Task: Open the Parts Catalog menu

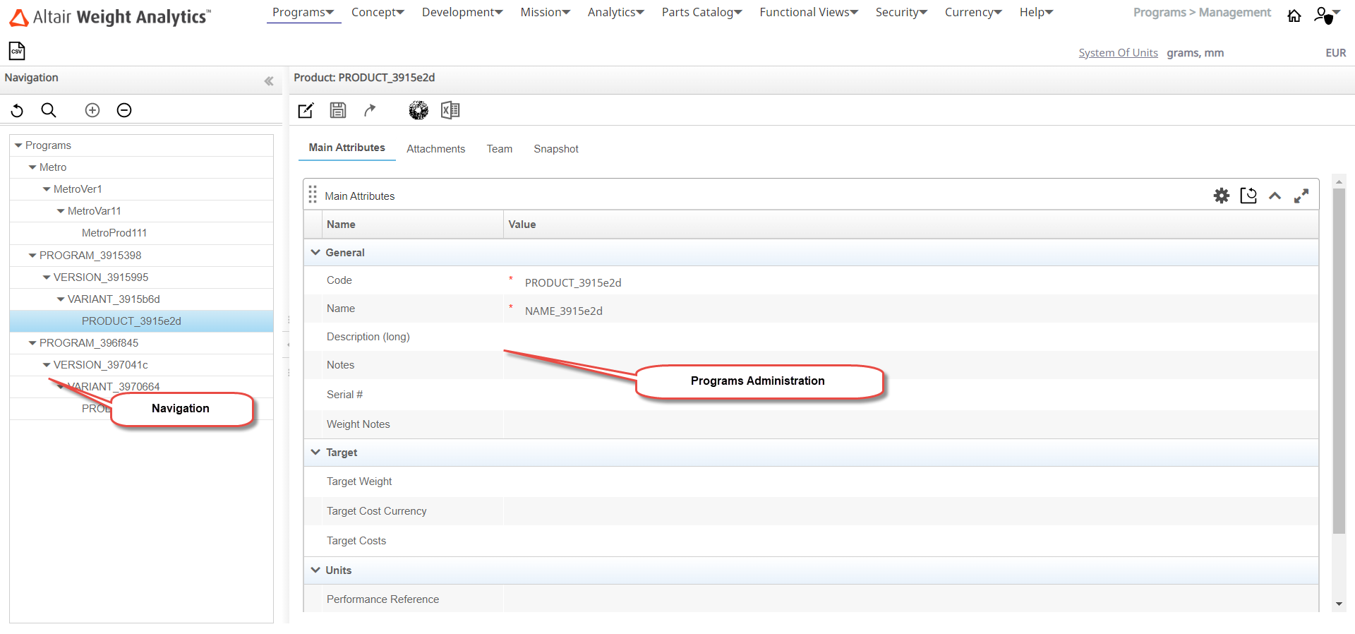Action: [701, 12]
